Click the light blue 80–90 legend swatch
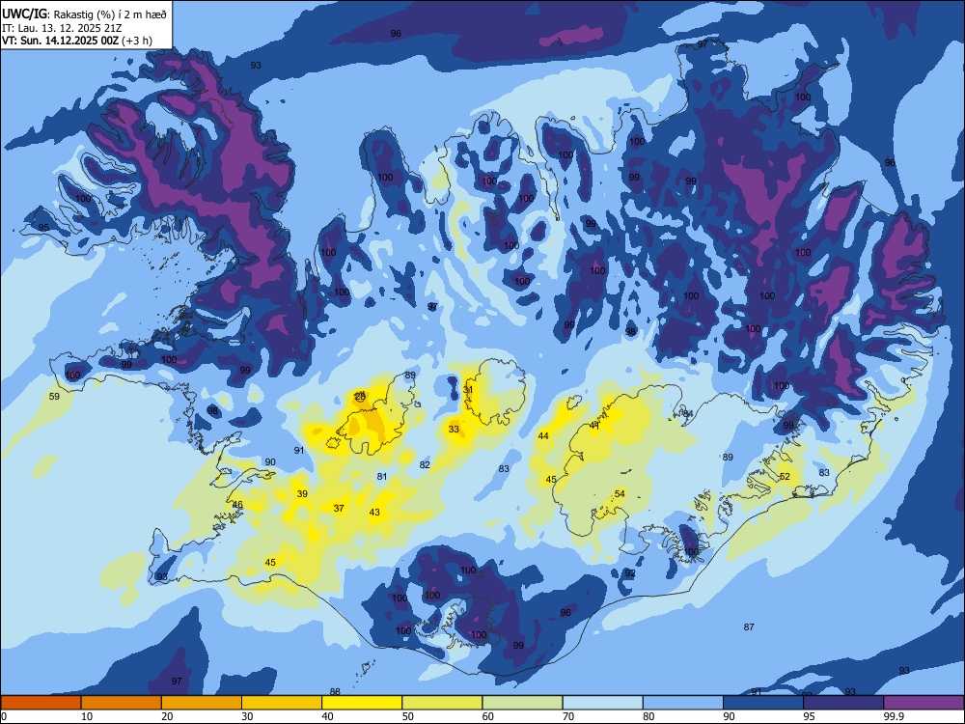This screenshot has height=724, width=965. [683, 703]
